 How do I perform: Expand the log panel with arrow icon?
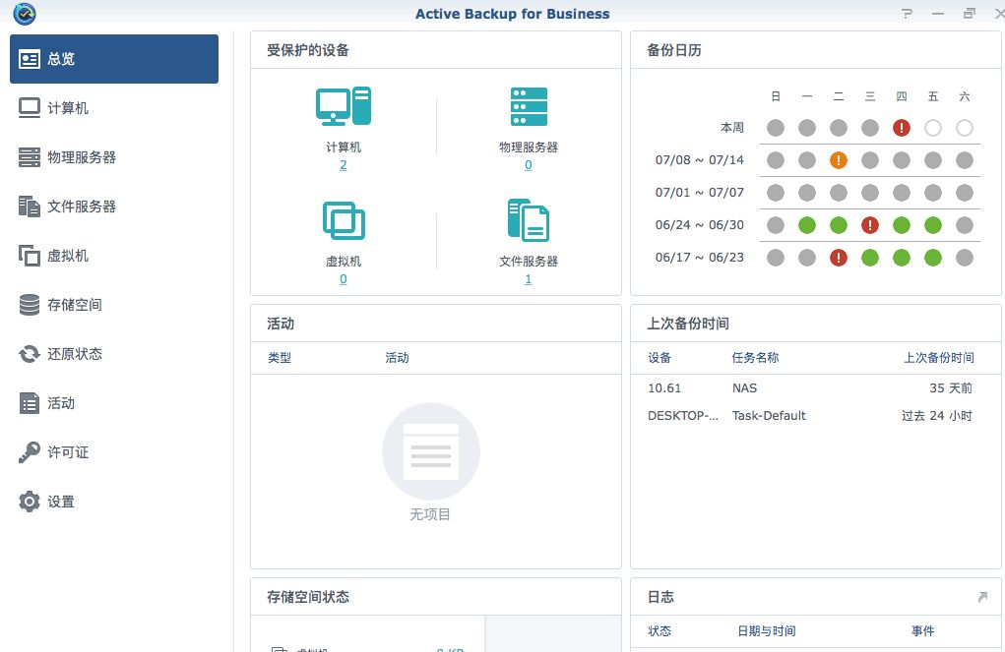pyautogui.click(x=981, y=597)
